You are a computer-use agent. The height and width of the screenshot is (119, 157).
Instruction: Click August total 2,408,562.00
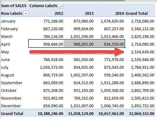[143, 75]
